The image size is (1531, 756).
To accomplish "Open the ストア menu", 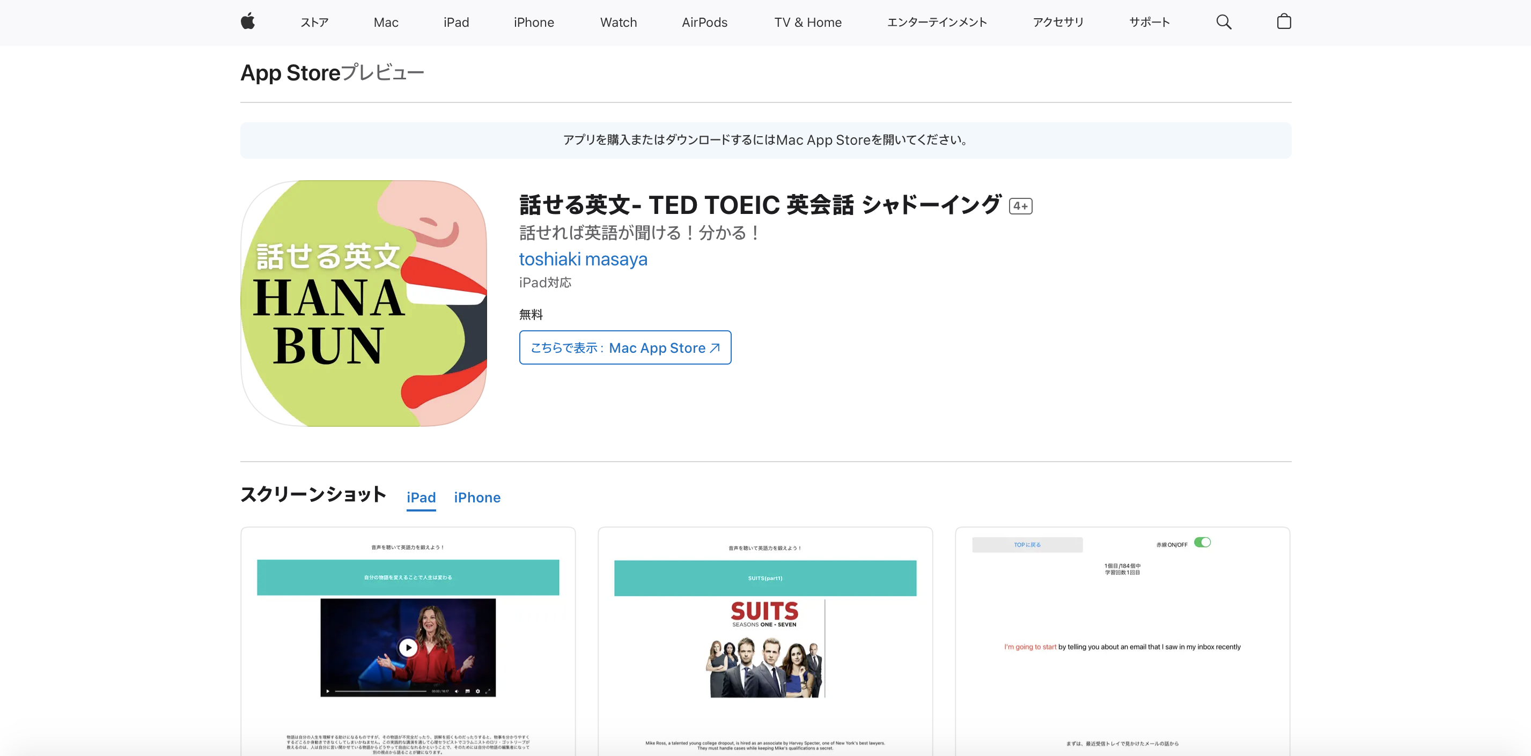I will point(314,23).
